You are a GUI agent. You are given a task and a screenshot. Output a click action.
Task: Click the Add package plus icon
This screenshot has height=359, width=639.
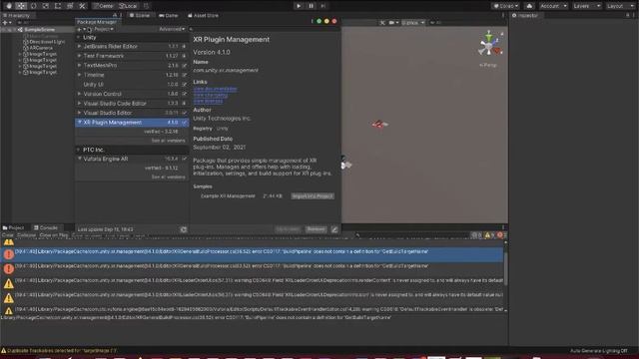(x=81, y=29)
